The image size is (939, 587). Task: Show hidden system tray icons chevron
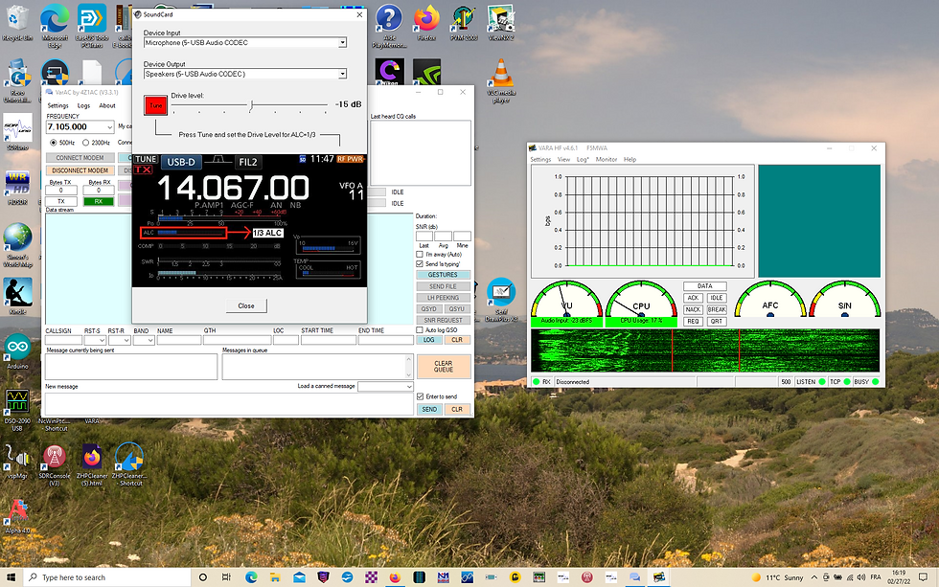click(813, 577)
